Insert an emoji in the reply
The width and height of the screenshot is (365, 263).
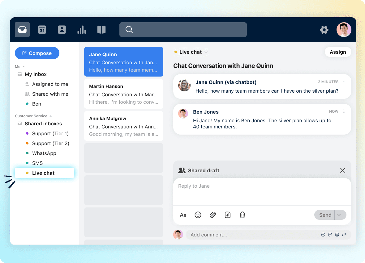tap(198, 215)
